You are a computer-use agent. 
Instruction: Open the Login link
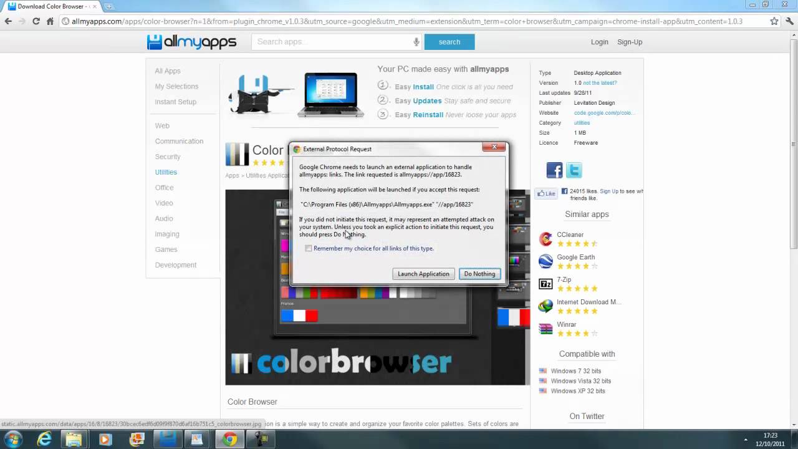pos(600,42)
